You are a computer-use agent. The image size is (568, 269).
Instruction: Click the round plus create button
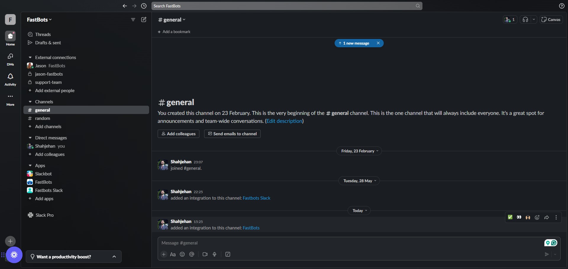(x=10, y=241)
